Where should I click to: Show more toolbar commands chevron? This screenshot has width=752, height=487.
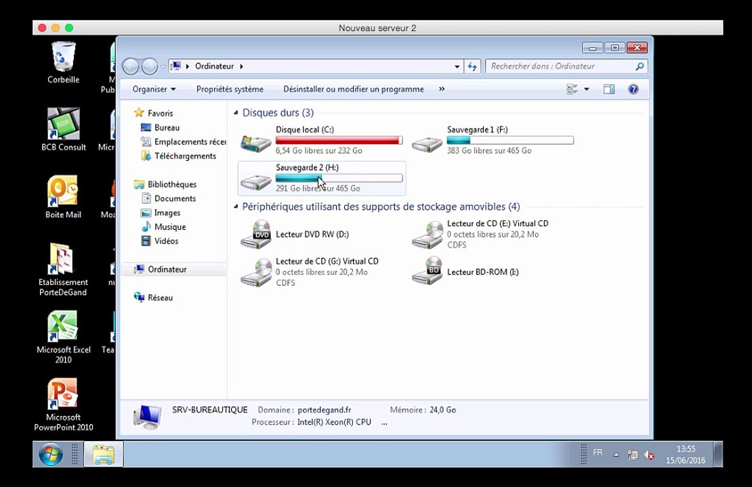click(442, 89)
